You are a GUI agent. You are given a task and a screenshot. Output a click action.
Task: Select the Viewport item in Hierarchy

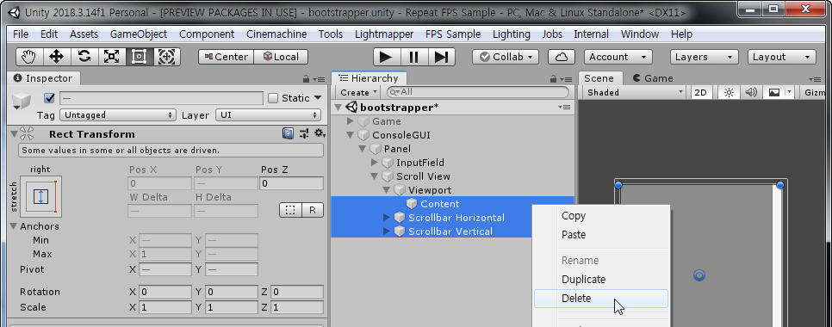tap(452, 190)
